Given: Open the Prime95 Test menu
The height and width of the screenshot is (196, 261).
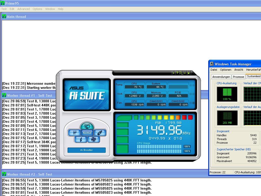Looking at the screenshot, I should 4,9.
